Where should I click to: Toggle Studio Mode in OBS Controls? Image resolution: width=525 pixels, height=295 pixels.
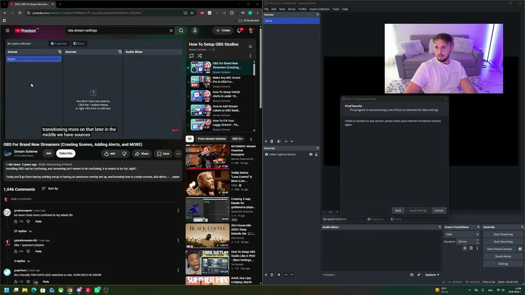503,256
